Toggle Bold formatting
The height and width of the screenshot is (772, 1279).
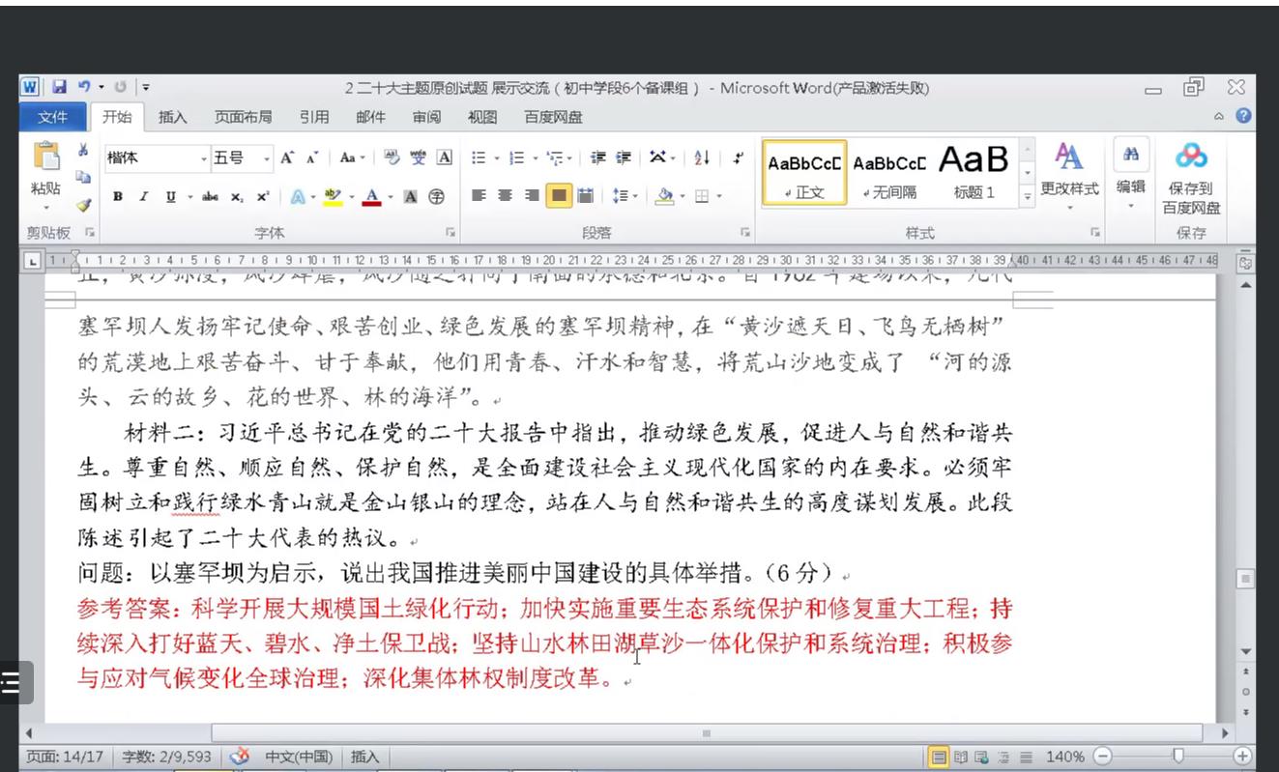coord(118,196)
